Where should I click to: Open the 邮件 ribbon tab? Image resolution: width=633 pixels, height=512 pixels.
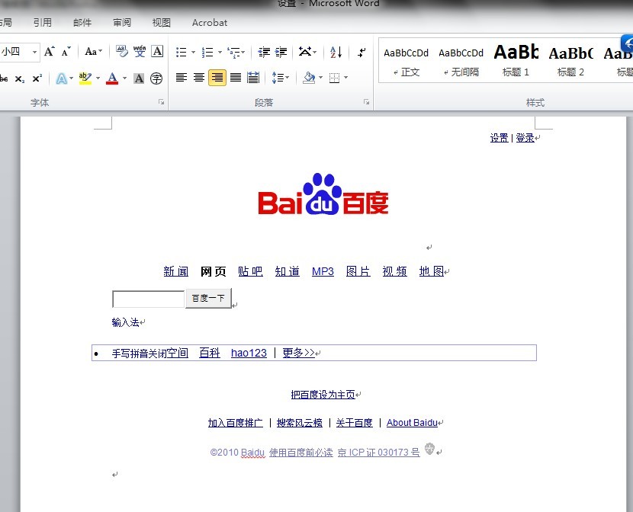pyautogui.click(x=82, y=23)
